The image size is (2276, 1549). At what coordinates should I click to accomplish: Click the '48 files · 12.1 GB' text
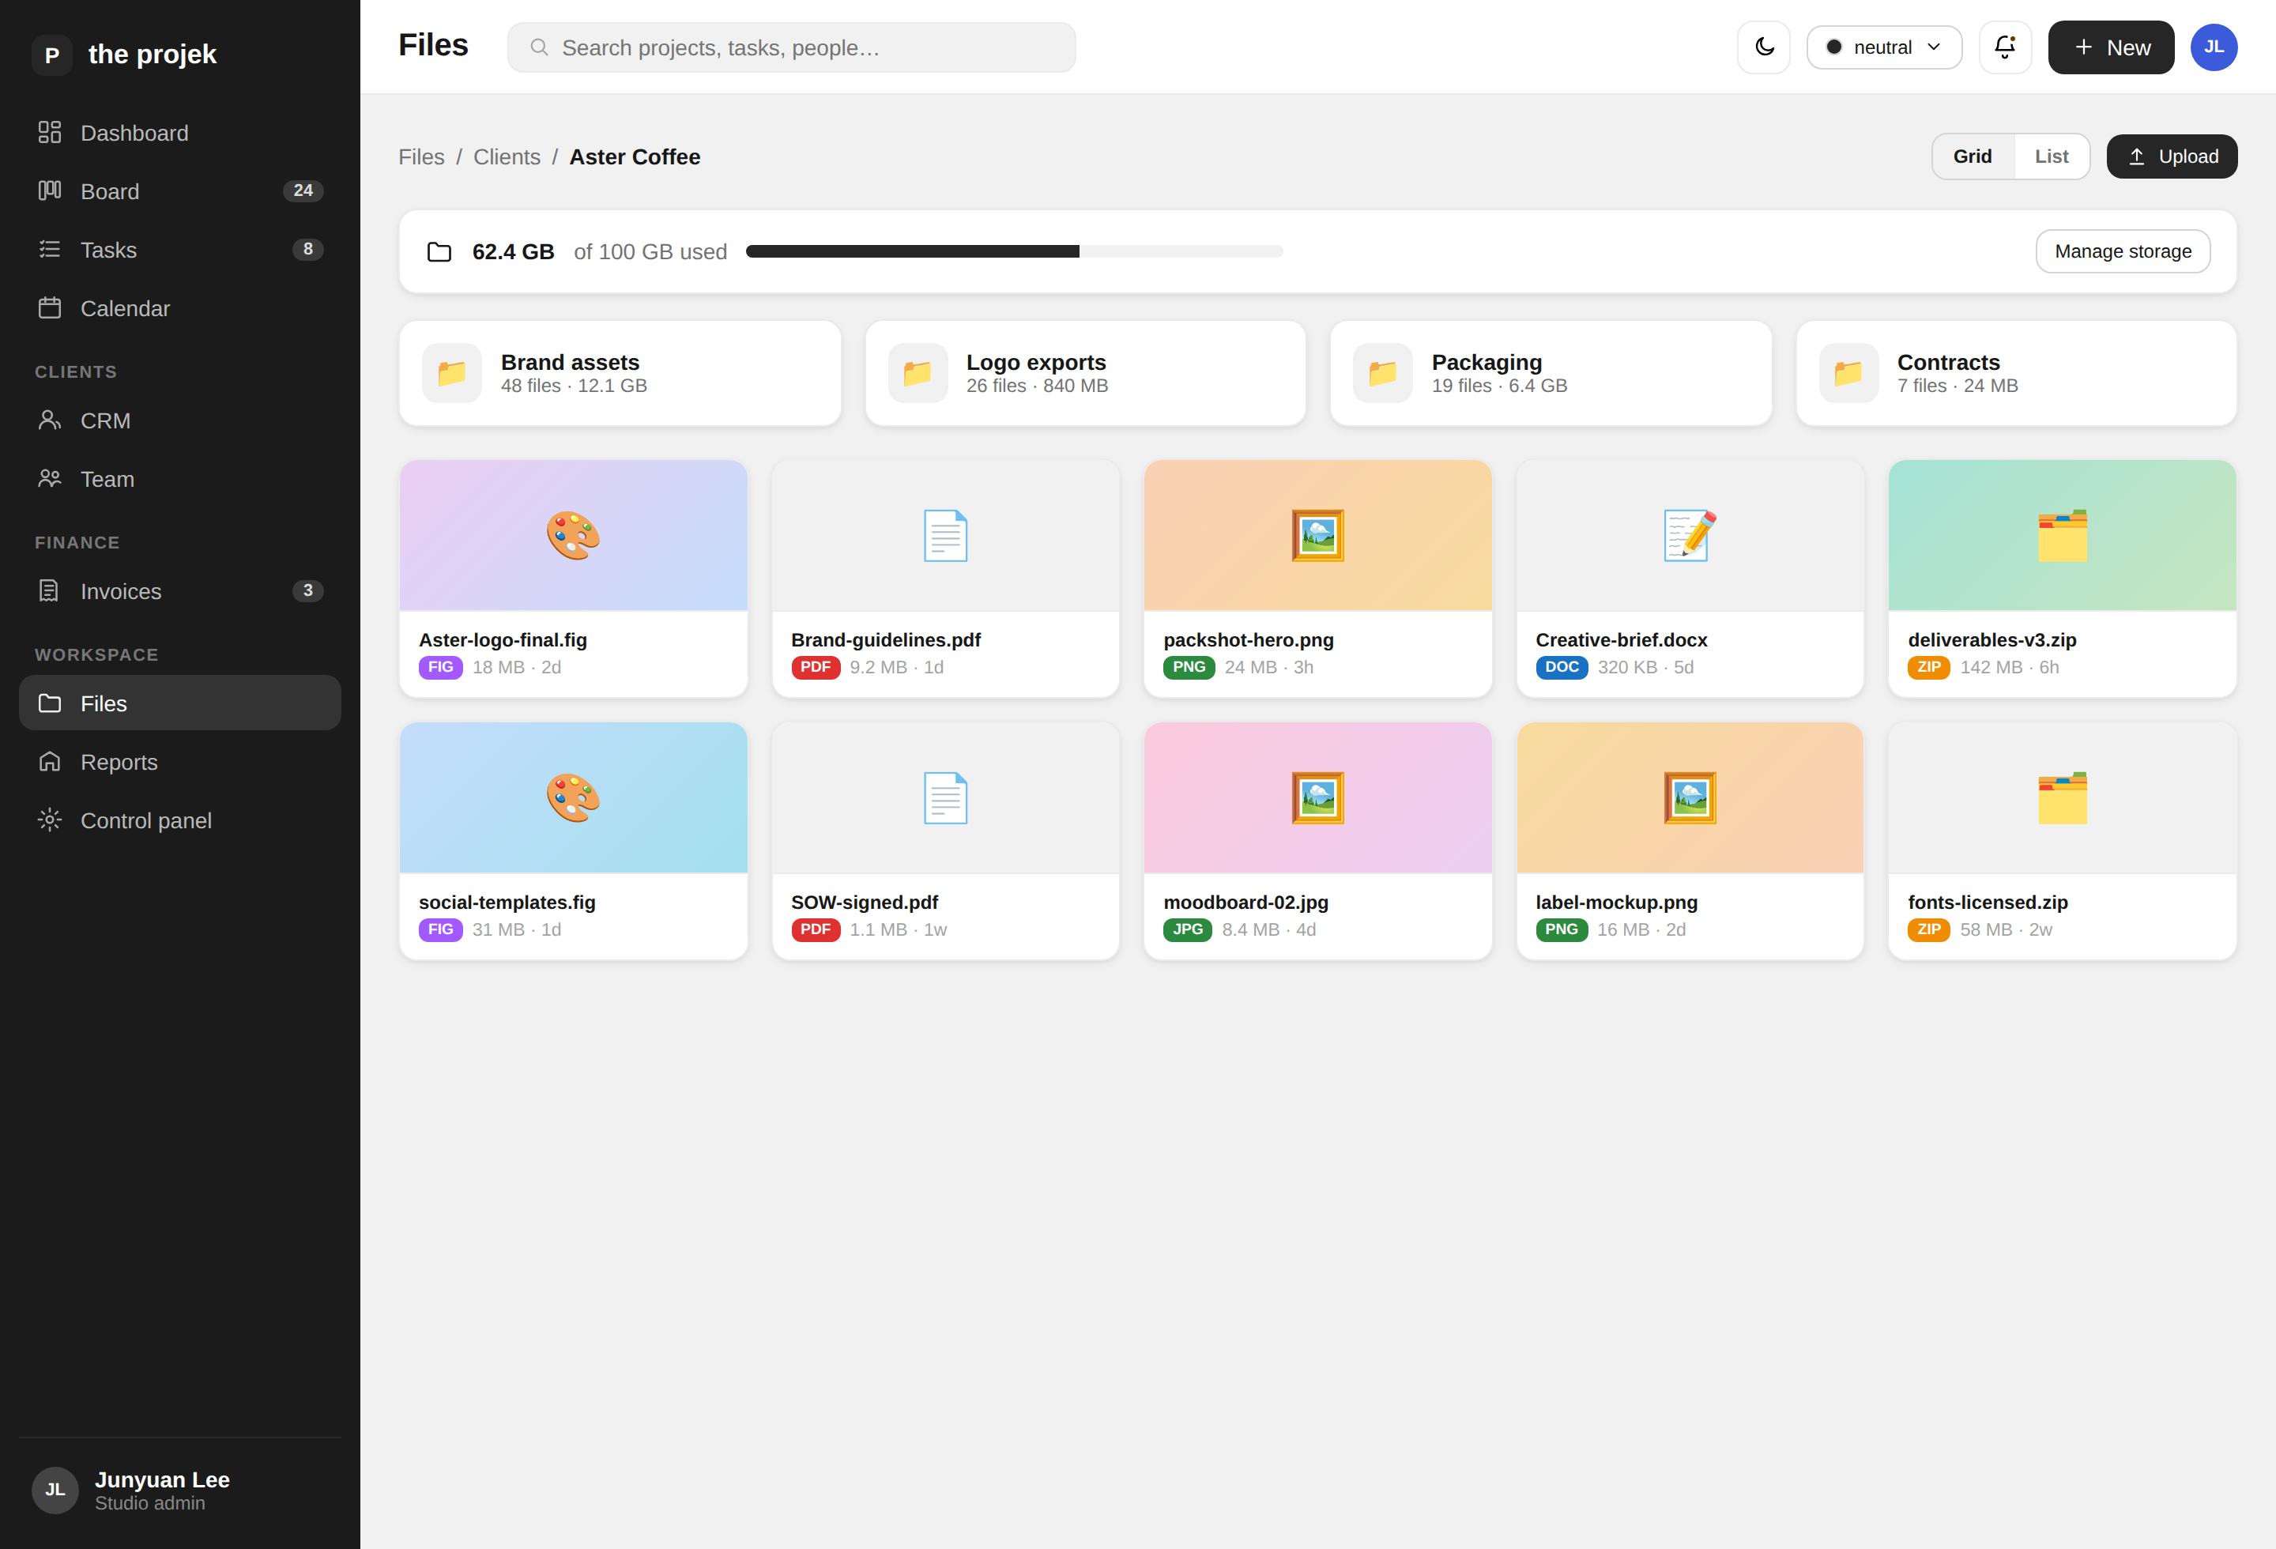pyautogui.click(x=574, y=386)
